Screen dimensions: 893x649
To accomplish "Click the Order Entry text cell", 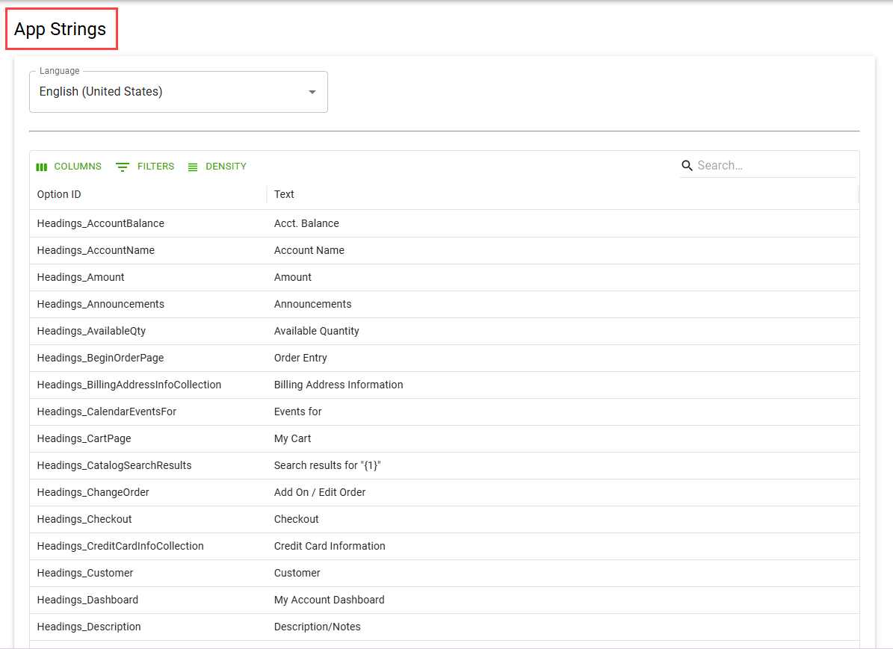I will click(x=300, y=358).
